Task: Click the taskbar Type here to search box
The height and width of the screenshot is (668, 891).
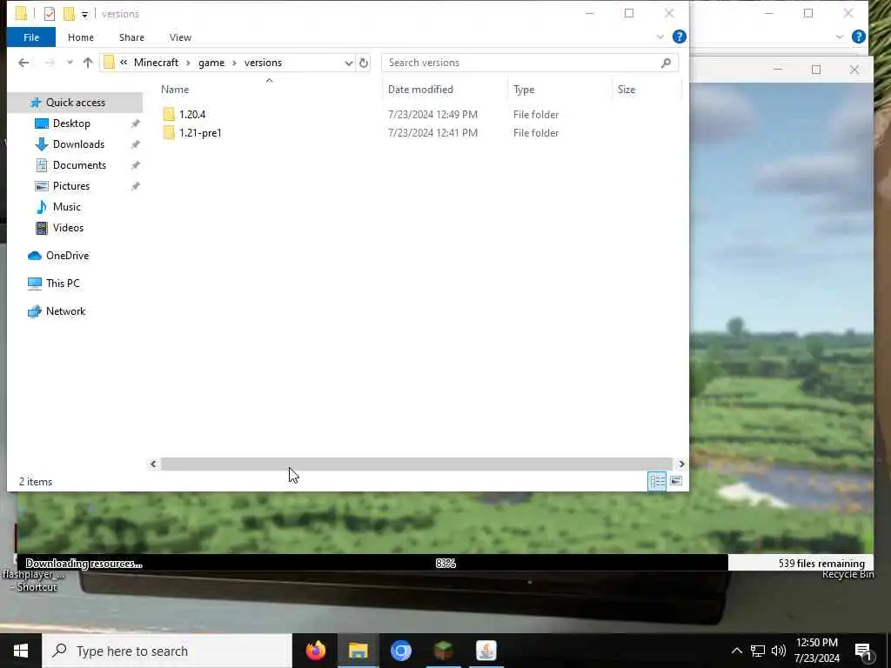Action: (x=167, y=651)
